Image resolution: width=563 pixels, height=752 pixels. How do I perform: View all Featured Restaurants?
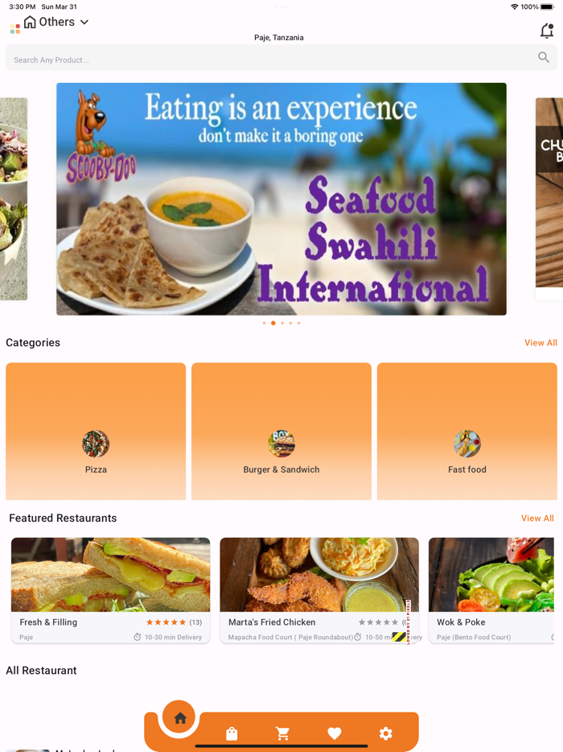tap(537, 518)
